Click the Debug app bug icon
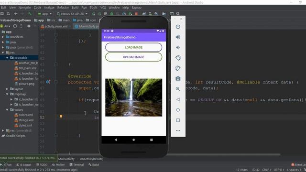Image resolution: width=306 pixels, height=172 pixels. (111, 14)
